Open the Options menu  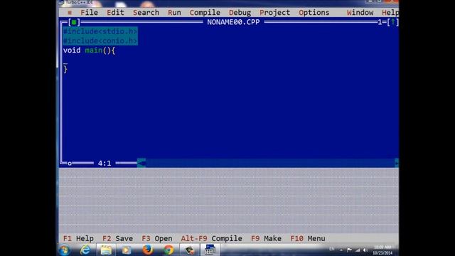(x=314, y=13)
